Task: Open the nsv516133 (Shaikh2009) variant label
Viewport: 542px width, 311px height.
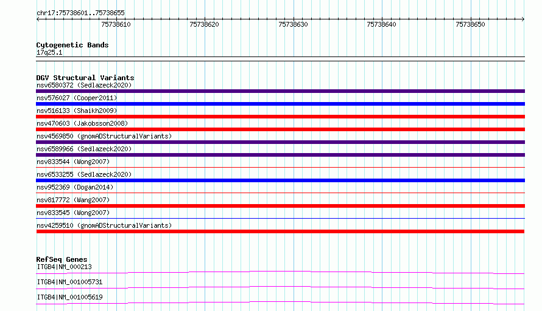Action: (x=77, y=111)
